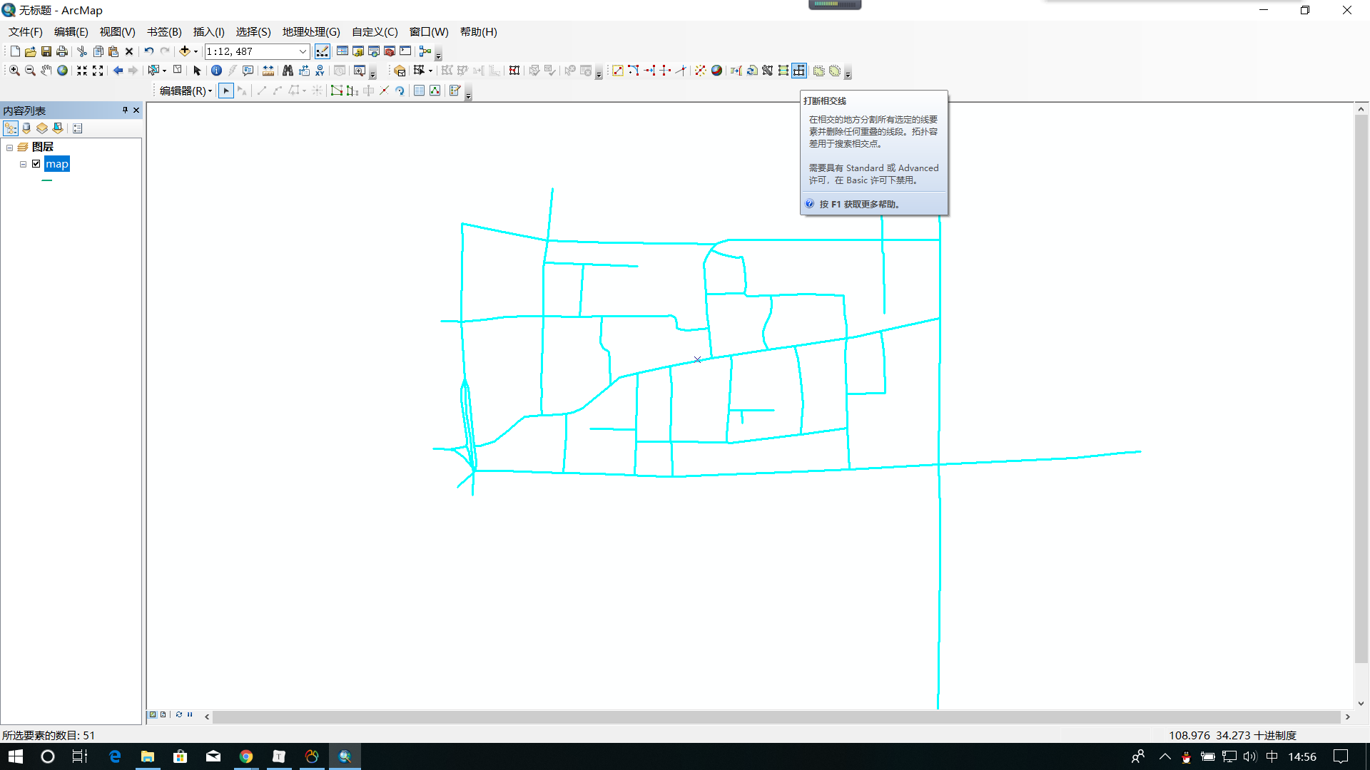Screen dimensions: 1370x770
Task: Collapse the 图层 data frame tree node
Action: click(10, 148)
